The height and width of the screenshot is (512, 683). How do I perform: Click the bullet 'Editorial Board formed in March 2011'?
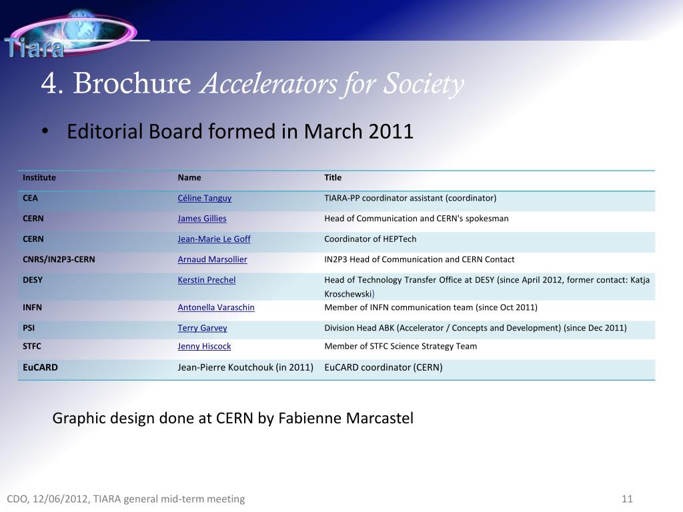click(240, 131)
